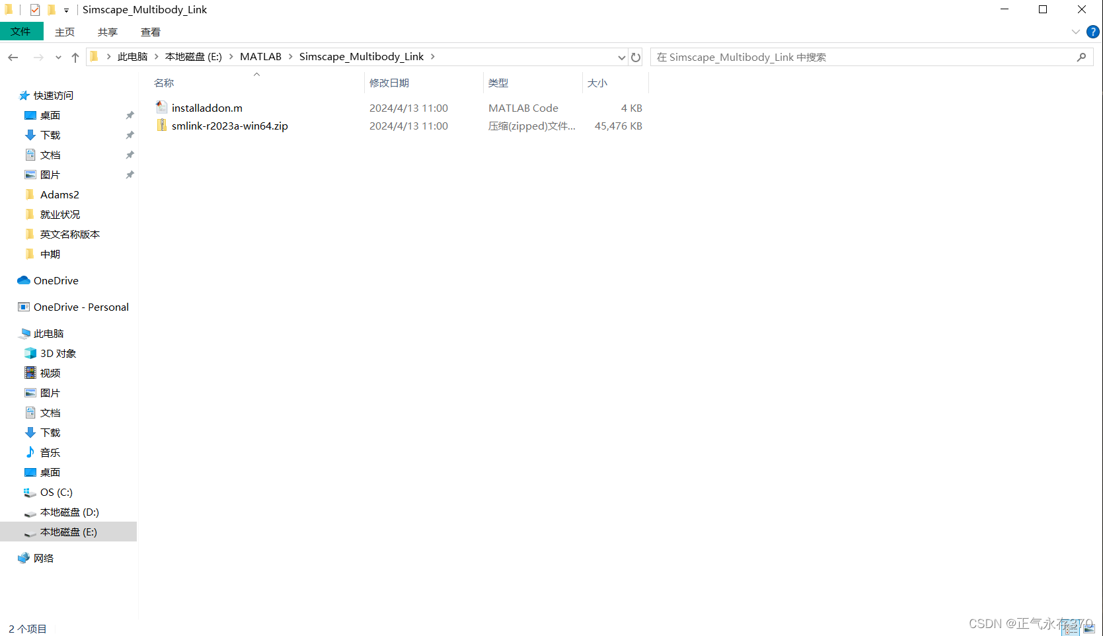
Task: Open the Customize Quick Access Toolbar arrow menu
Action: (65, 9)
